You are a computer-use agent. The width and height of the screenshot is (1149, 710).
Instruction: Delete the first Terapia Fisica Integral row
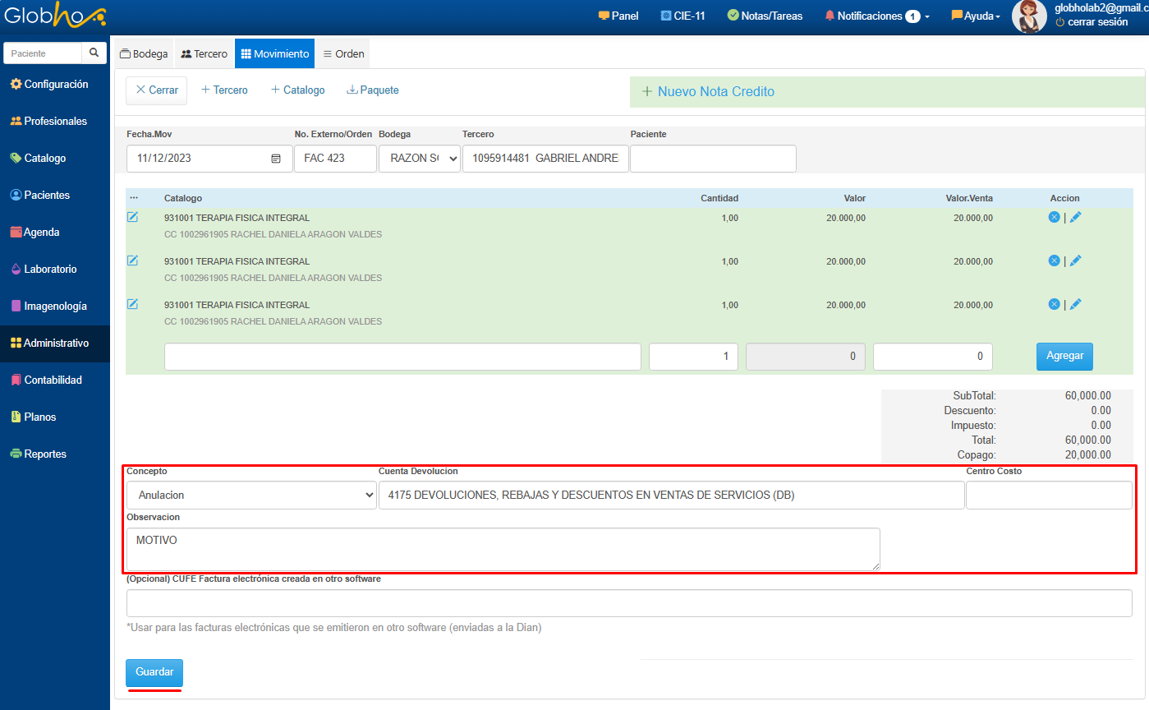[1054, 217]
